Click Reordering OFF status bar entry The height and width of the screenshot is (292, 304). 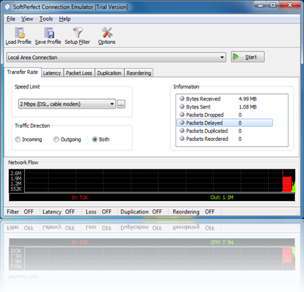(194, 211)
